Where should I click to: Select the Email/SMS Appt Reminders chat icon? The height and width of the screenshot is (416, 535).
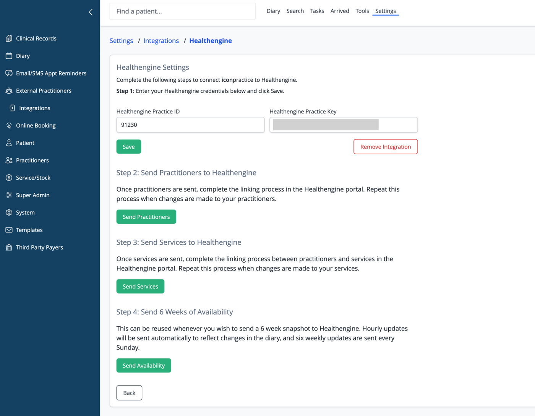(9, 73)
